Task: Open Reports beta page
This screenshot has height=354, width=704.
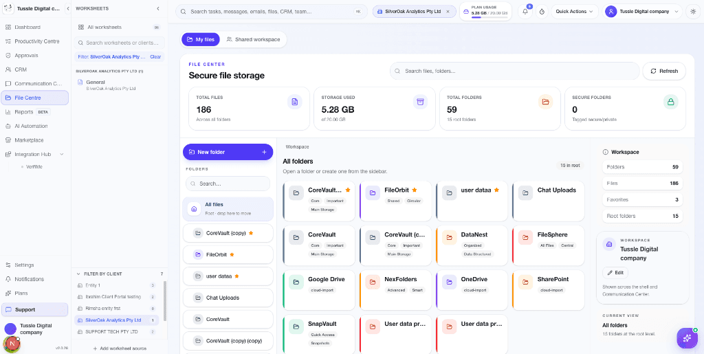Action: pos(35,112)
